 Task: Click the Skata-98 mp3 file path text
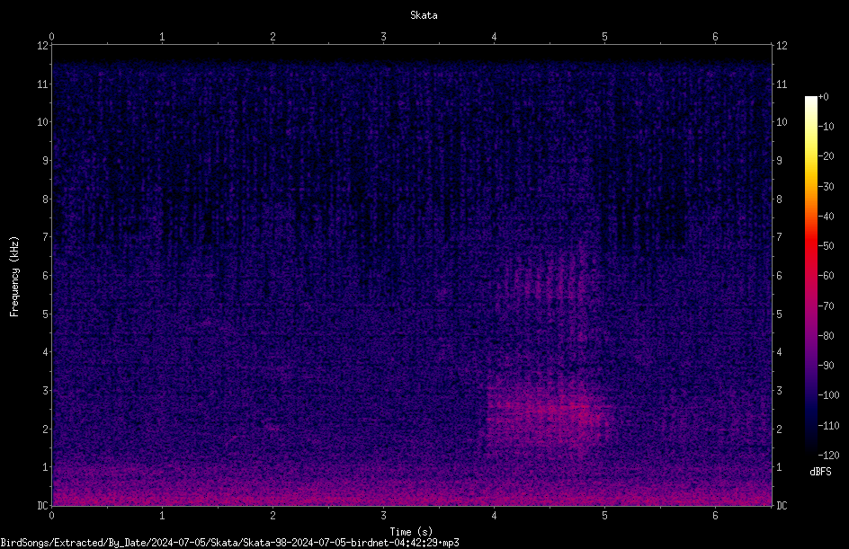(x=229, y=543)
